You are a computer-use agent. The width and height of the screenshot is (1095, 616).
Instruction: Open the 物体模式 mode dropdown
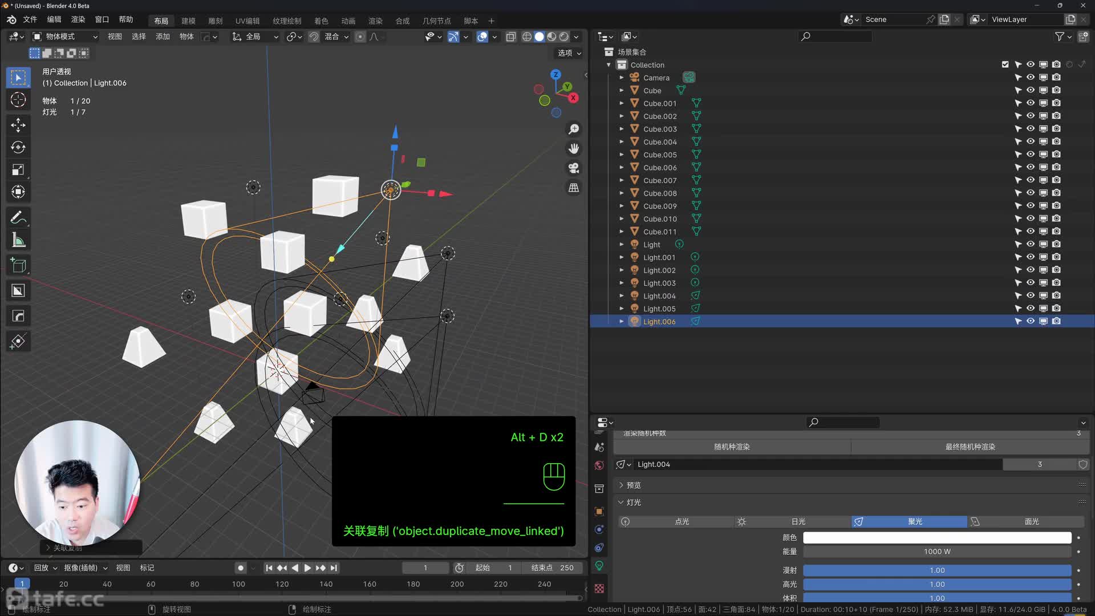click(x=64, y=37)
